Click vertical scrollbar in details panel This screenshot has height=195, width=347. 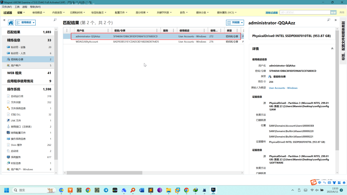coord(337,90)
